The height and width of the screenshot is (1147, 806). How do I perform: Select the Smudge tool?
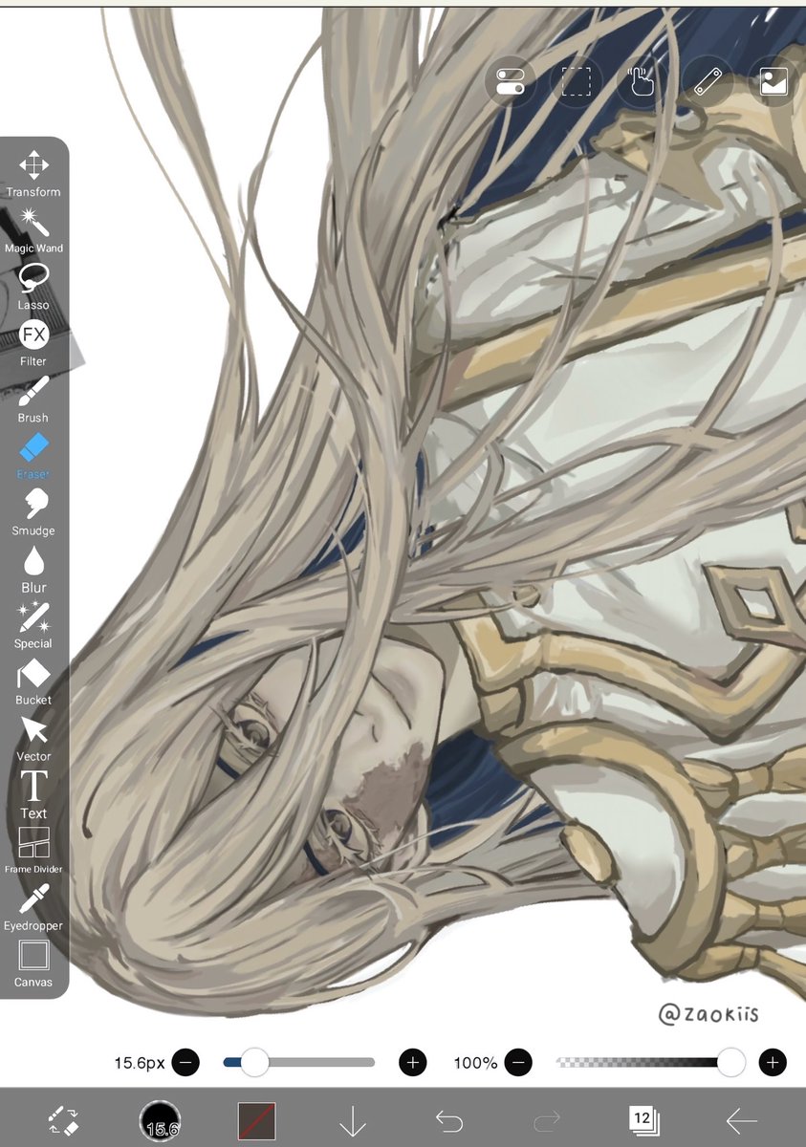(x=33, y=512)
